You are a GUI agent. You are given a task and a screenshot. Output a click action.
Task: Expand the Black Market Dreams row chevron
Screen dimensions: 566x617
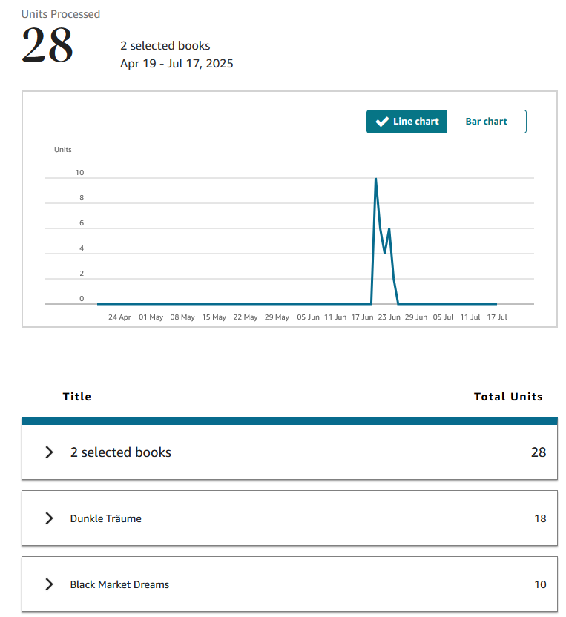[x=49, y=584]
